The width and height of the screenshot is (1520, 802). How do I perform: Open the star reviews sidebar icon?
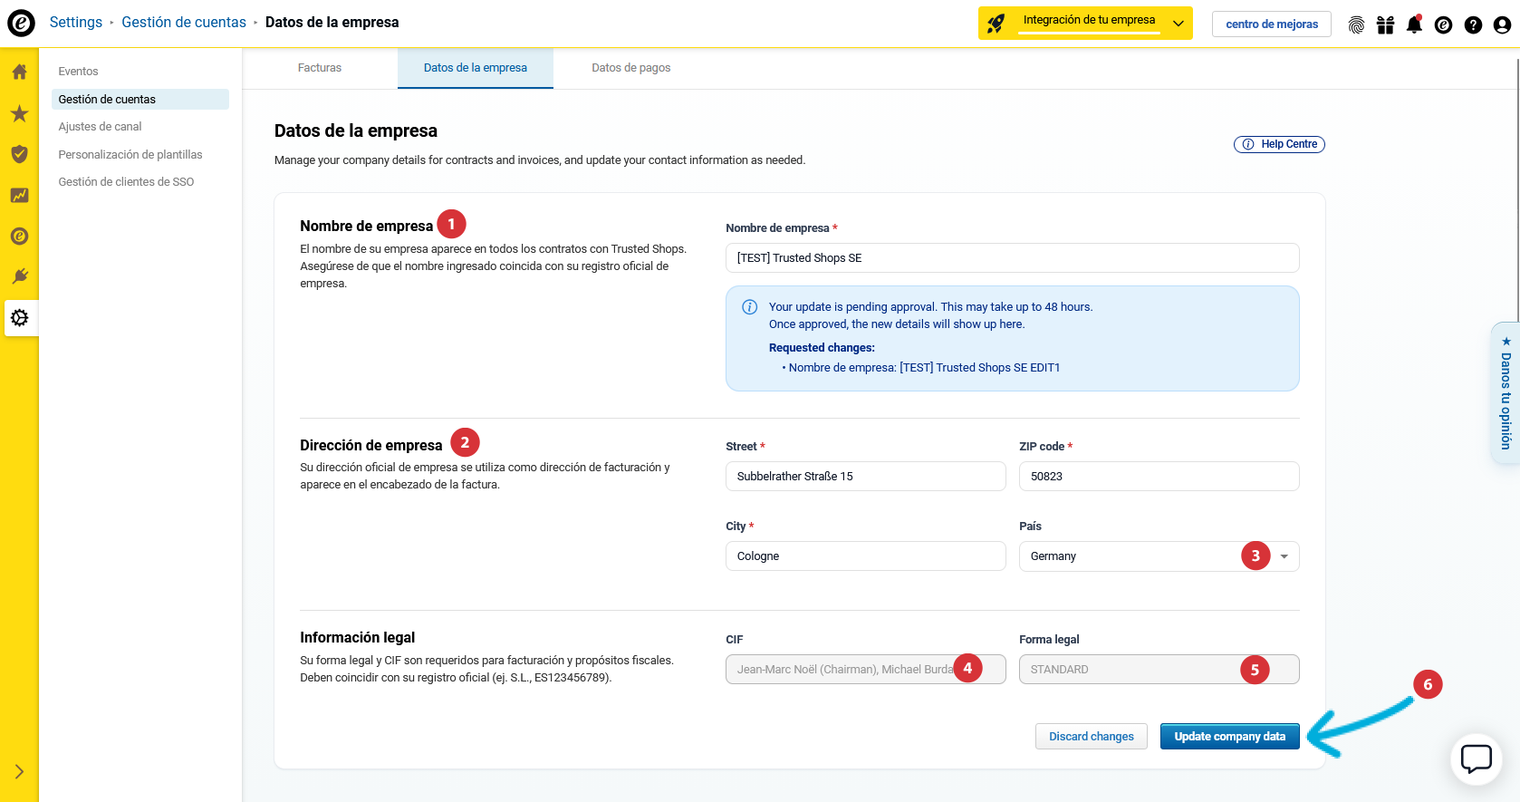(x=19, y=113)
